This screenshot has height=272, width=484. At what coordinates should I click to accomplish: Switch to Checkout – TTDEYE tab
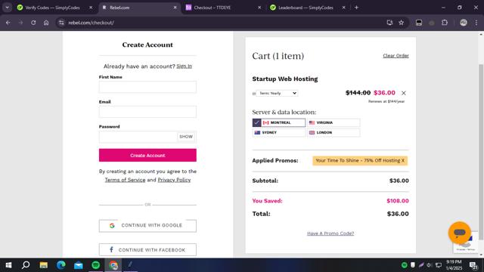[x=222, y=8]
